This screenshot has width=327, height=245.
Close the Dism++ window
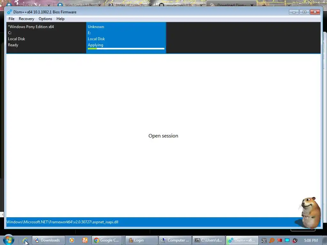tap(315, 12)
